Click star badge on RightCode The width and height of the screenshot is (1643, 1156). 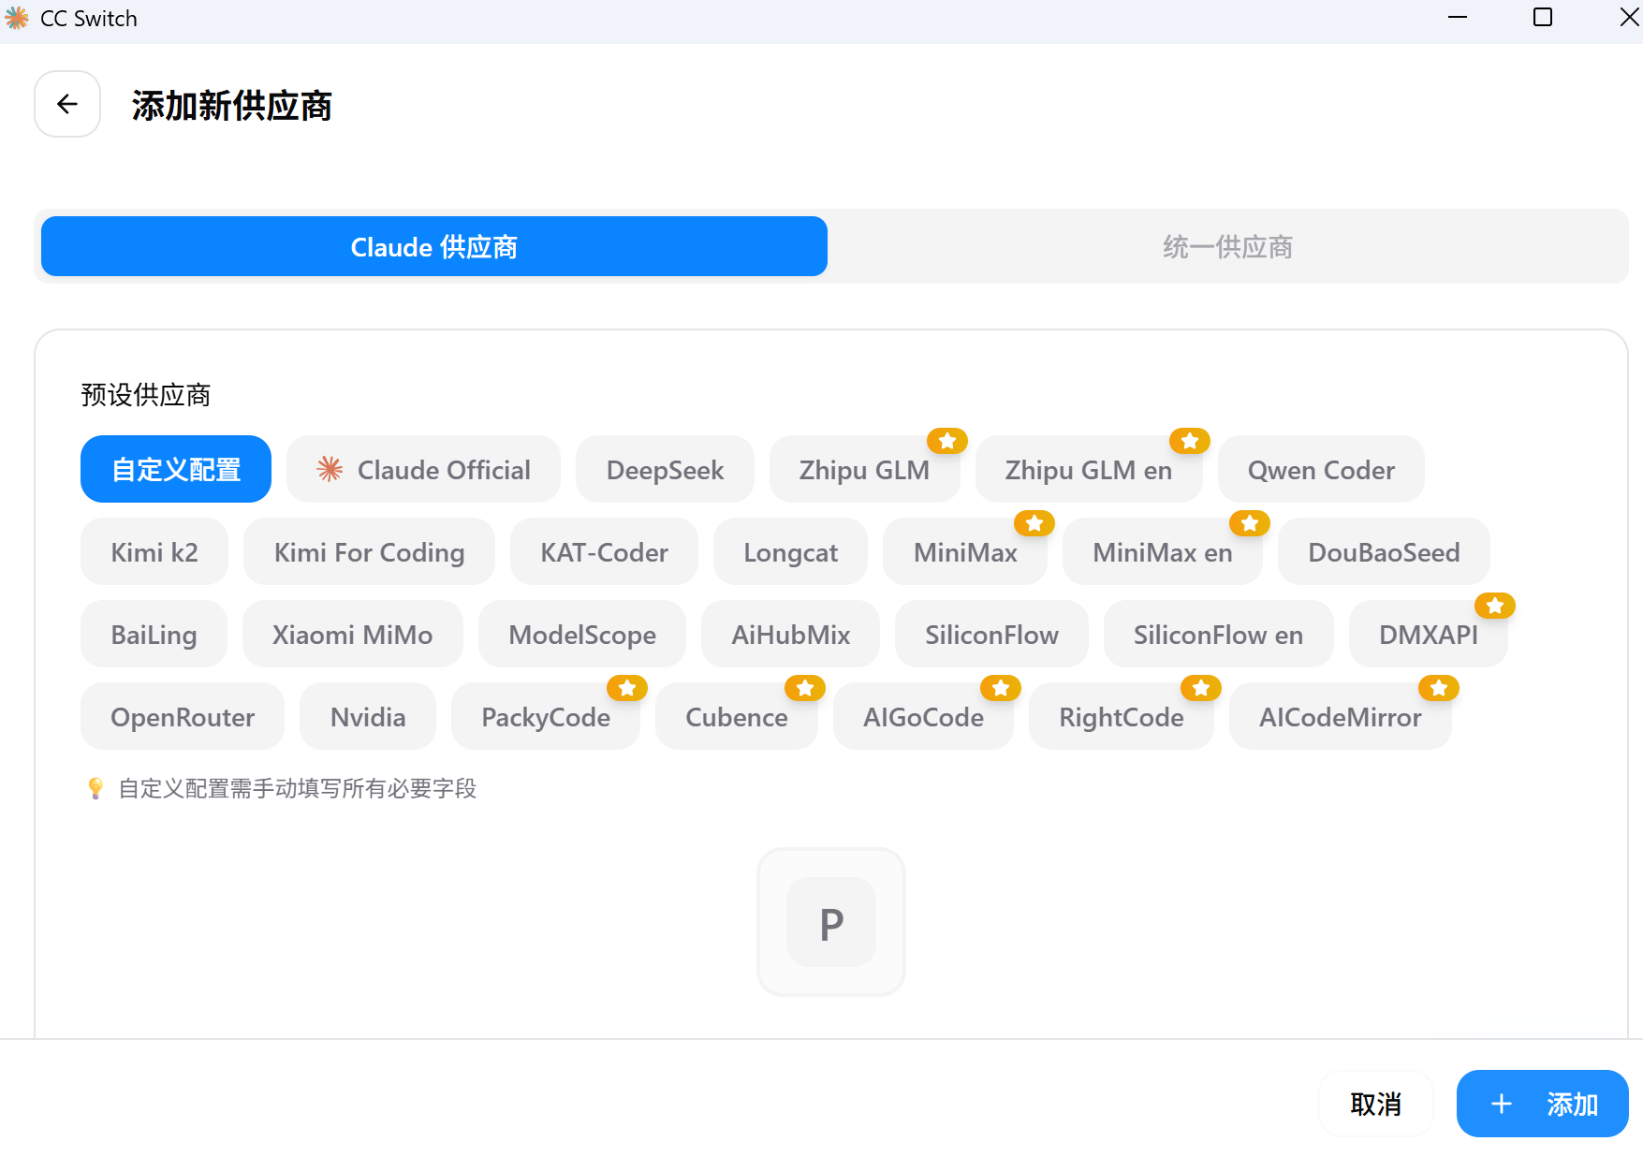click(1201, 688)
